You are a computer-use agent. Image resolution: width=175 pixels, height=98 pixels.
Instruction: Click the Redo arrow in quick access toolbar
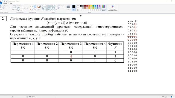(5, 1)
